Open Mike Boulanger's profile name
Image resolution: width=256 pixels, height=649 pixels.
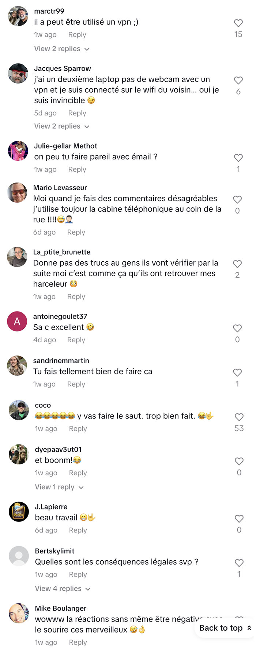click(61, 608)
